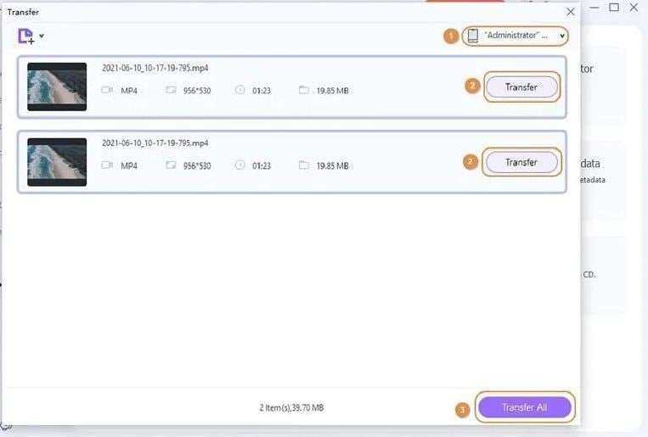The width and height of the screenshot is (648, 437).
Task: Click 19.85 MB size in the first row
Action: click(332, 91)
